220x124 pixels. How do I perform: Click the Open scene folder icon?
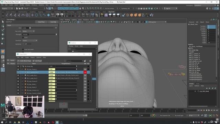point(20,8)
